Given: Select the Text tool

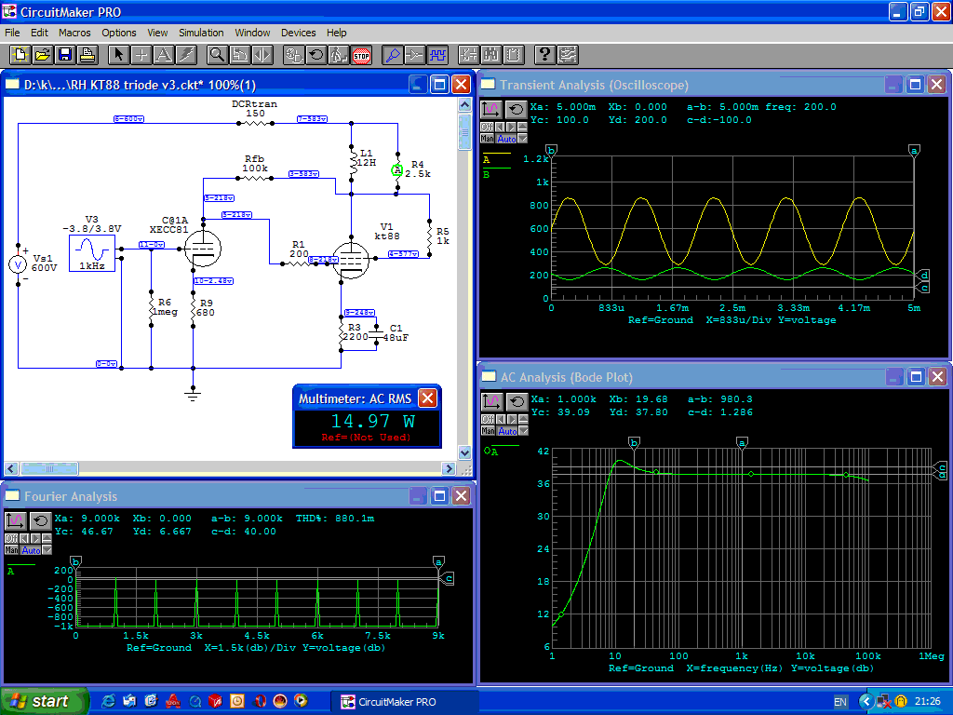Looking at the screenshot, I should point(164,55).
